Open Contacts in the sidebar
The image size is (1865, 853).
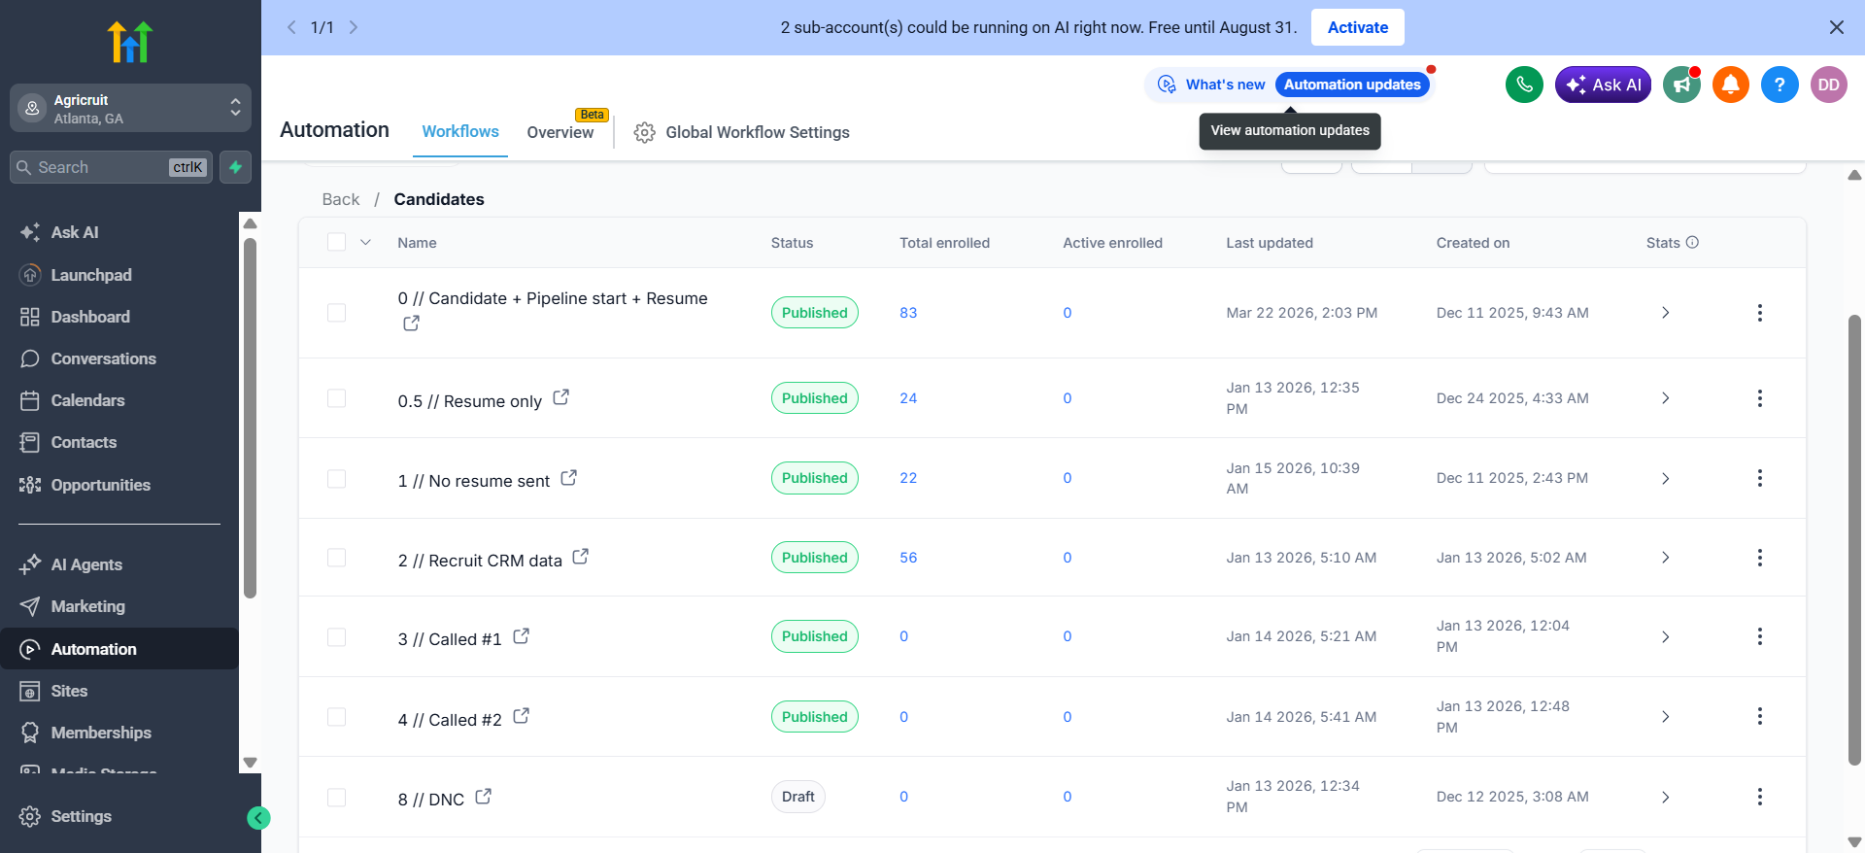[119, 442]
